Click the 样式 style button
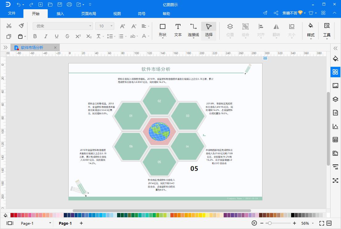 [311, 30]
